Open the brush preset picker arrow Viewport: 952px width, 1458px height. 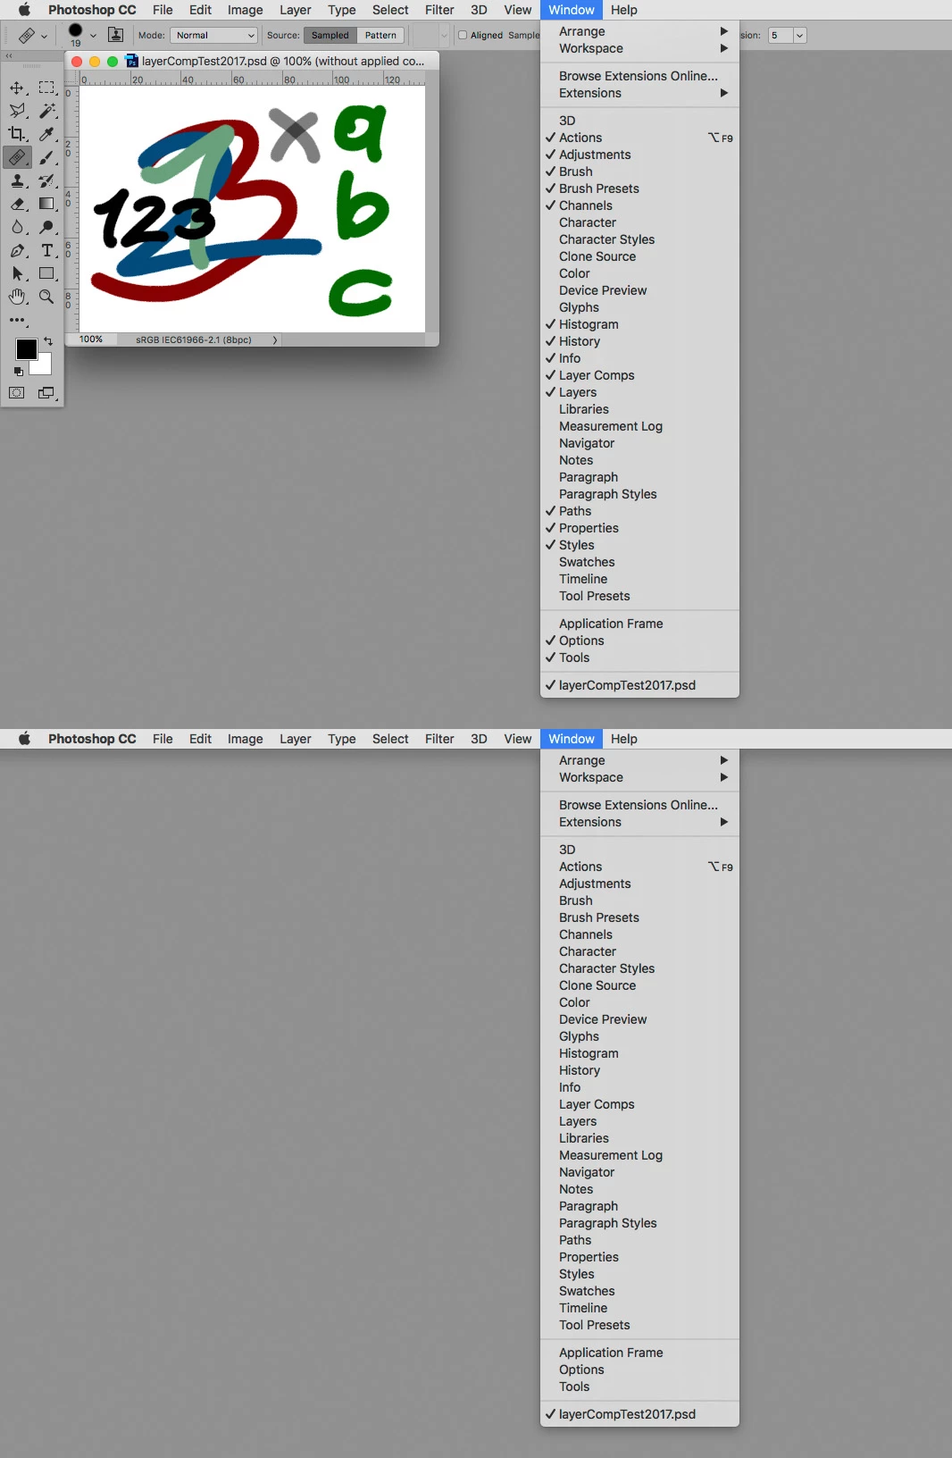[93, 36]
